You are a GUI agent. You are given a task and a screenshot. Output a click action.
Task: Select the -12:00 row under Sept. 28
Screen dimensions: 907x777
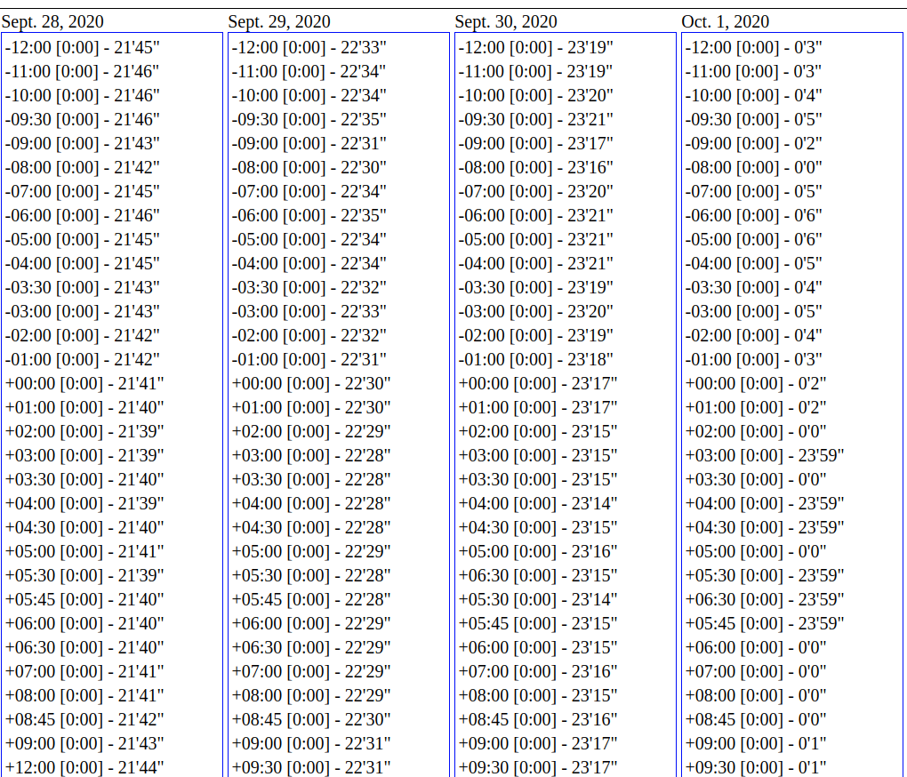[x=83, y=47]
